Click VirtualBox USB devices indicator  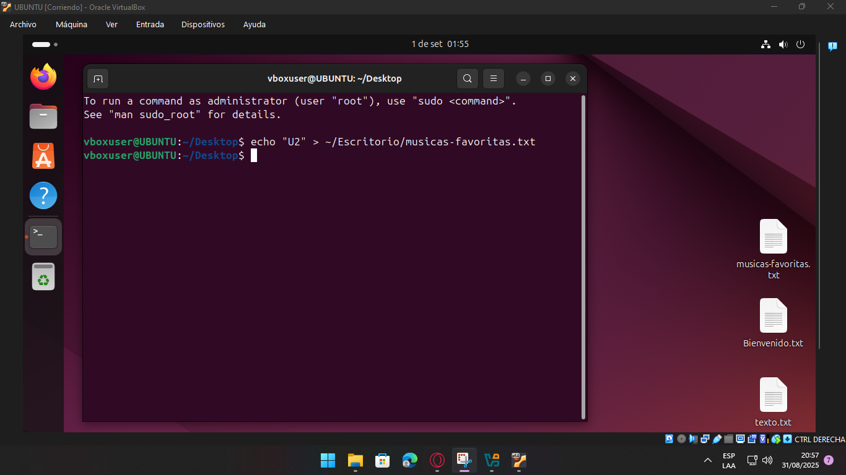click(x=717, y=439)
